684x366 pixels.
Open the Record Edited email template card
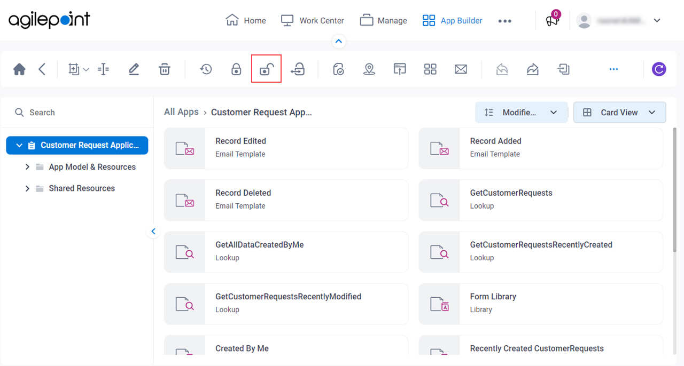pos(286,148)
